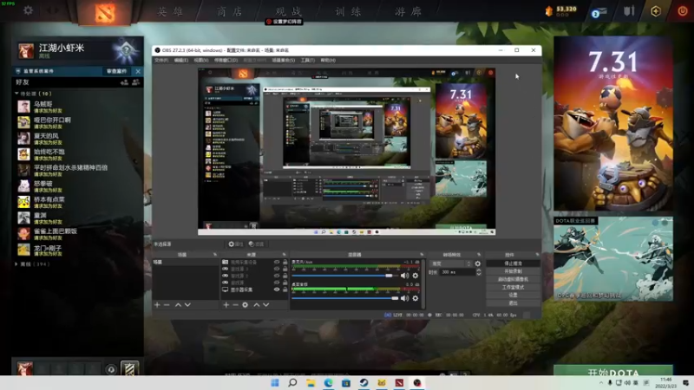
Task: Toggle lock on the 显示器采集 source
Action: 285,289
